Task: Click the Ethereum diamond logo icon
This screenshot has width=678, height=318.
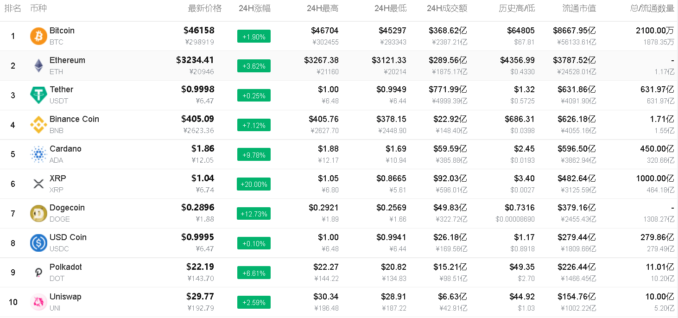Action: click(38, 66)
